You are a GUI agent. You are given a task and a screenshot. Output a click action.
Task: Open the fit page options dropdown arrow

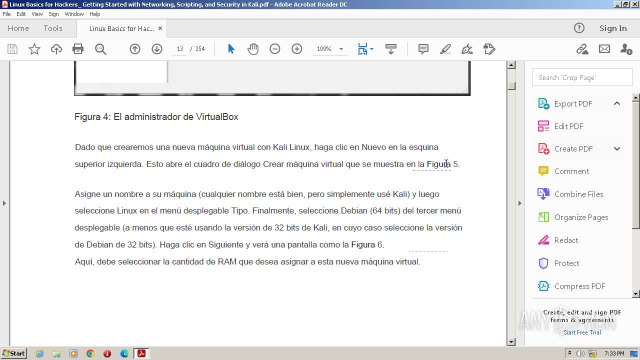click(x=371, y=49)
